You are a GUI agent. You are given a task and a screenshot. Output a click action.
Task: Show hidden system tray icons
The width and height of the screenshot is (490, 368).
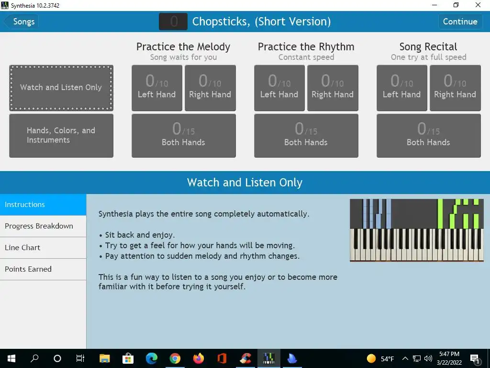coord(405,358)
